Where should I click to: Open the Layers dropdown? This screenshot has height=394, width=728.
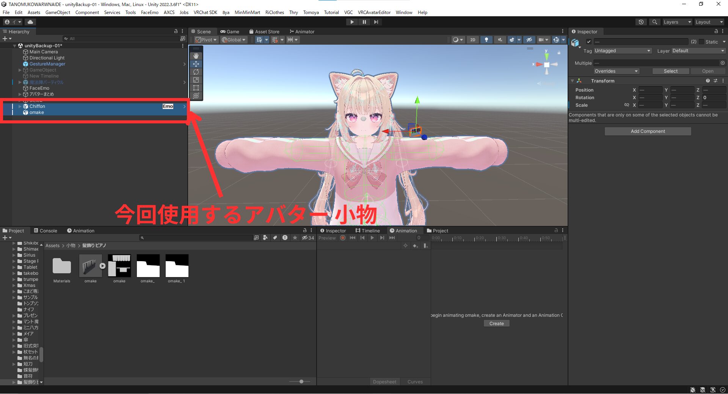[677, 22]
